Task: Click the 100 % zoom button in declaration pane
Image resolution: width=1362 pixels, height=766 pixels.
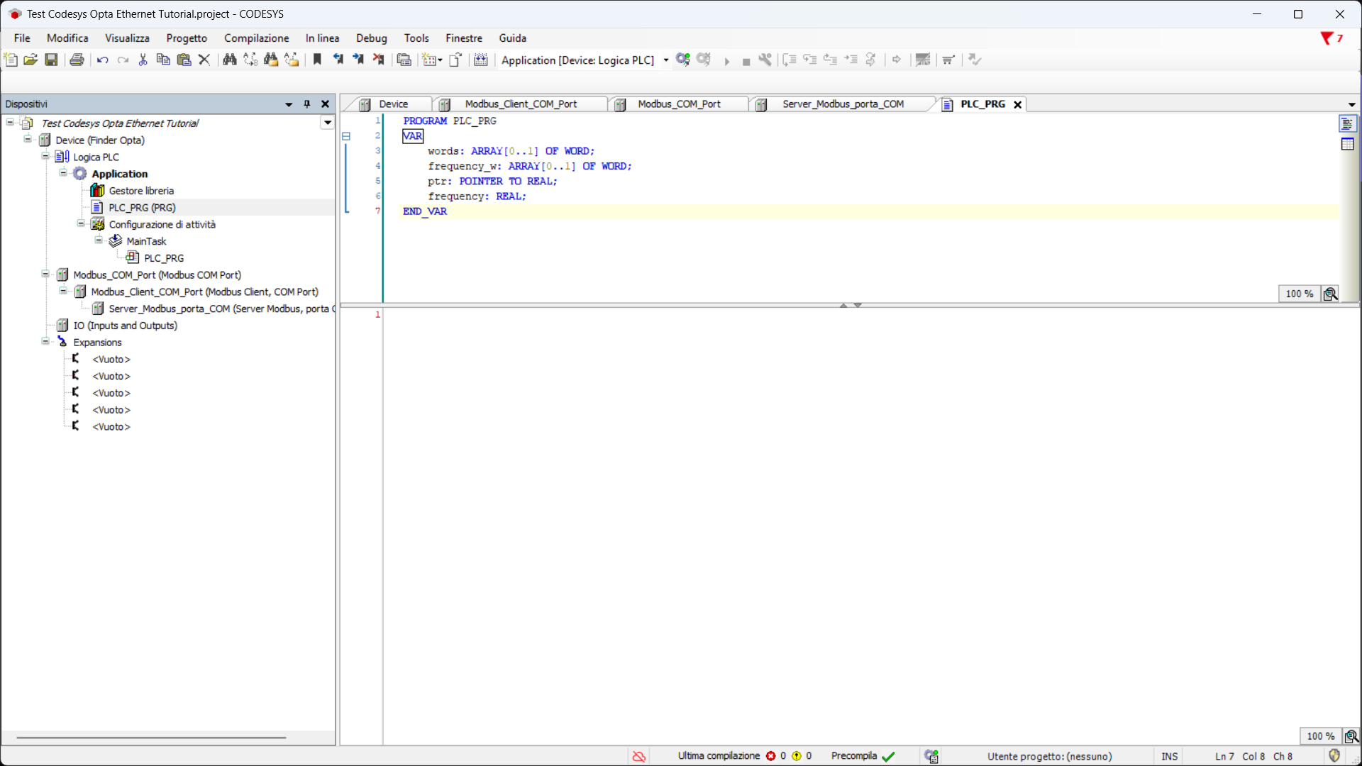Action: click(x=1299, y=294)
